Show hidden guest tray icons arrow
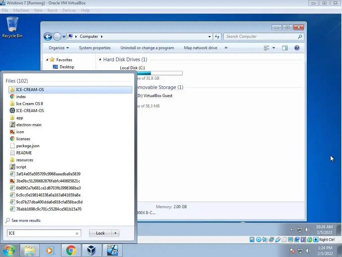The width and height of the screenshot is (342, 257). pyautogui.click(x=291, y=230)
